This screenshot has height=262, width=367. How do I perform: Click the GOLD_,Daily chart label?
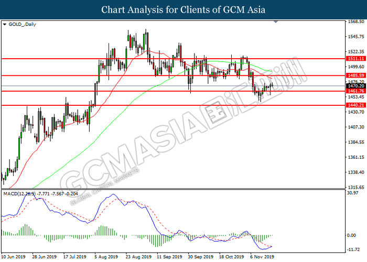pos(22,24)
